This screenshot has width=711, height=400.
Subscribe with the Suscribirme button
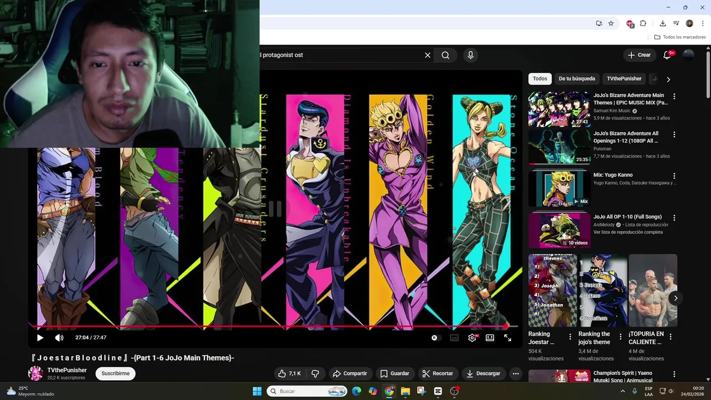pos(116,373)
